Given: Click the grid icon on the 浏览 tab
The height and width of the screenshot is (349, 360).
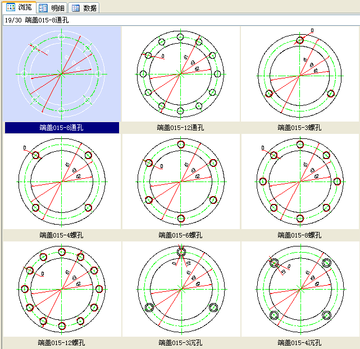Looking at the screenshot, I should [x=11, y=7].
